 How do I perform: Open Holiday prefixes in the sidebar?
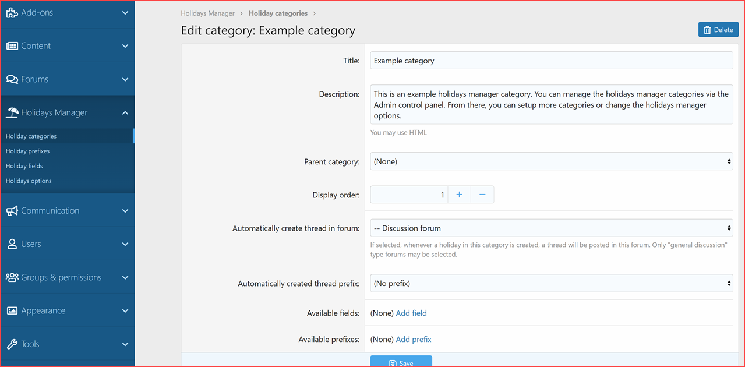click(28, 151)
